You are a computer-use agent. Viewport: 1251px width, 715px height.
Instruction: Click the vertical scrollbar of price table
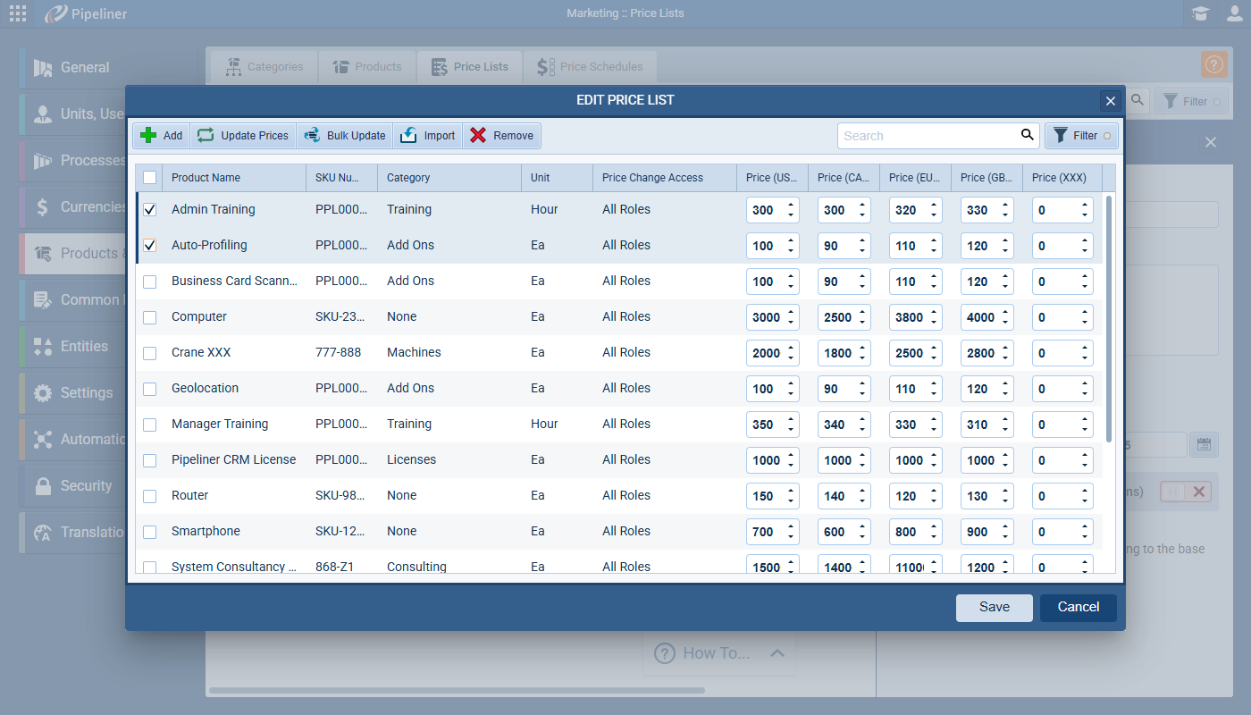pos(1109,313)
